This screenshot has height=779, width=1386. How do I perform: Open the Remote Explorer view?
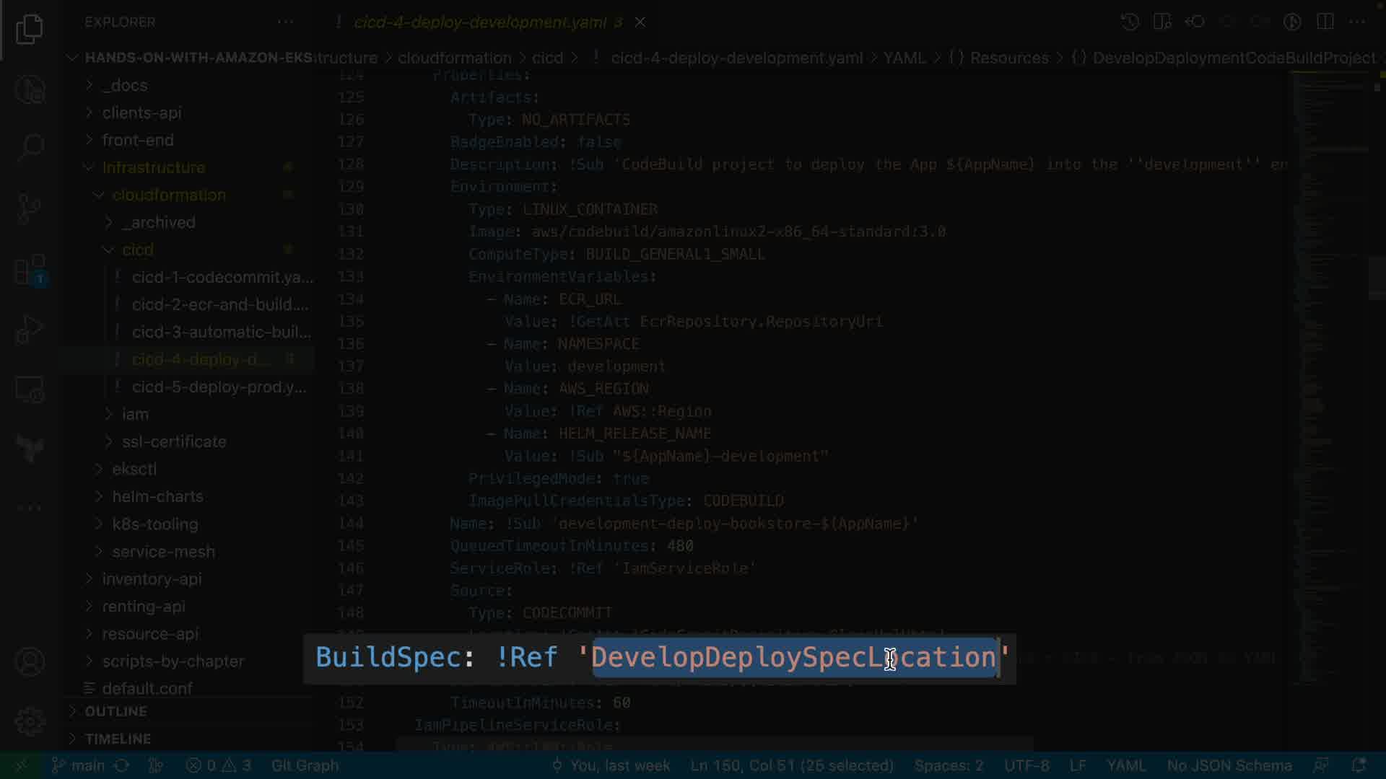click(30, 389)
